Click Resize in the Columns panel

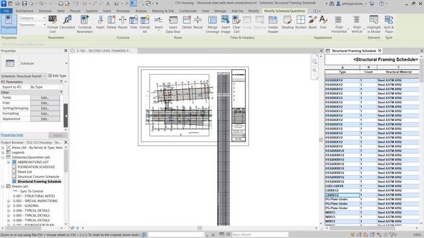123,22
